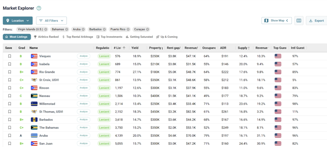Image resolution: width=327 pixels, height=147 pixels.
Task: Toggle bookmark for the Aruba row
Action: pos(10,136)
